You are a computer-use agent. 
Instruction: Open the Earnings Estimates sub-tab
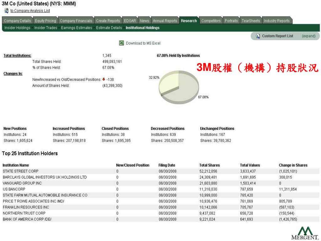coord(76,28)
